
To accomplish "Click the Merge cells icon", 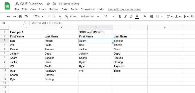I will (x=157, y=17).
